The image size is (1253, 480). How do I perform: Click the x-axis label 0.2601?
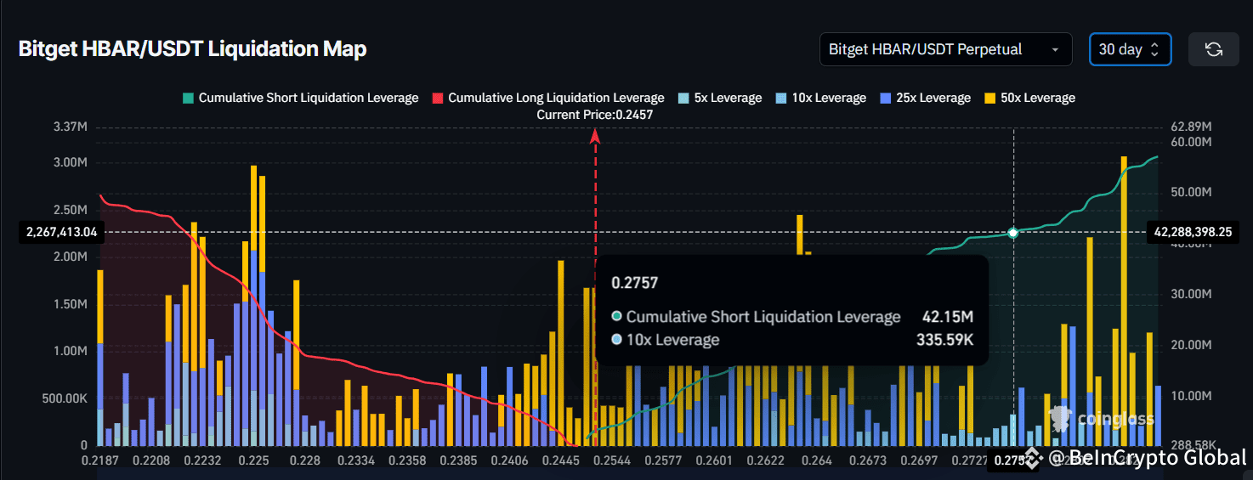click(713, 460)
